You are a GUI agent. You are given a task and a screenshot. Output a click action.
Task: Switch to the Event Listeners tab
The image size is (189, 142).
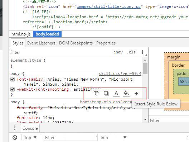[x=41, y=43]
